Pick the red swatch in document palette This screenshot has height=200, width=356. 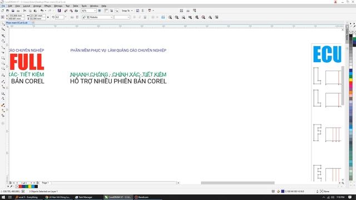pos(20,187)
